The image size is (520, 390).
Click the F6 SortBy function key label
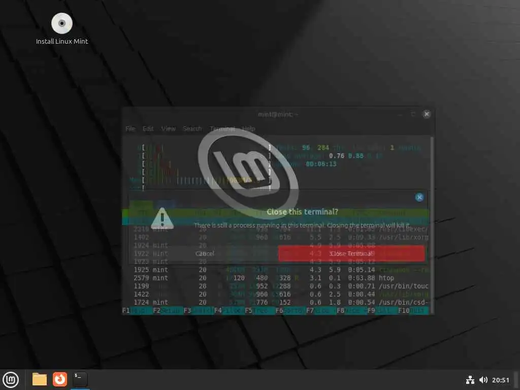[289, 311]
